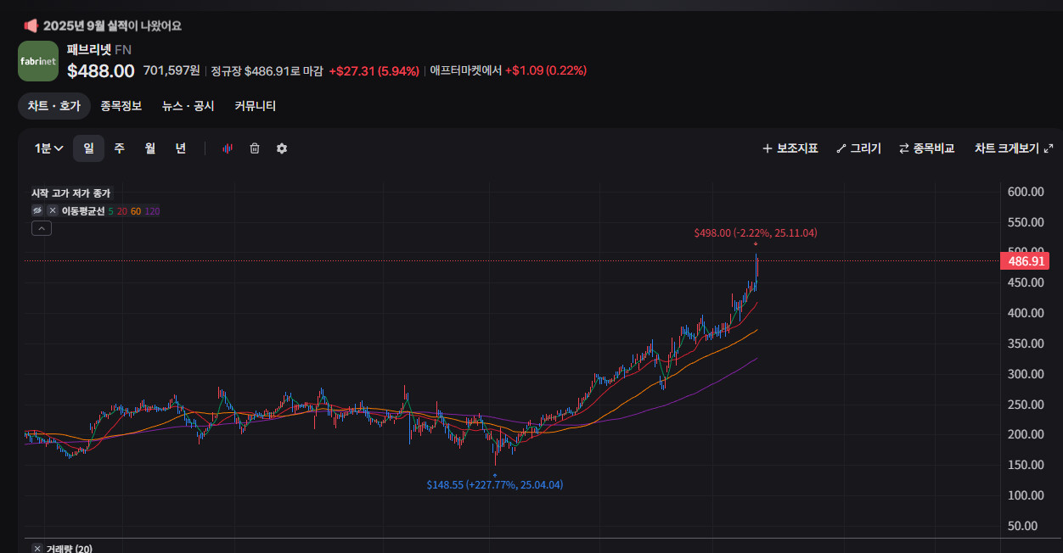Click the candlestick chart type icon
This screenshot has height=553, width=1063.
tap(228, 148)
